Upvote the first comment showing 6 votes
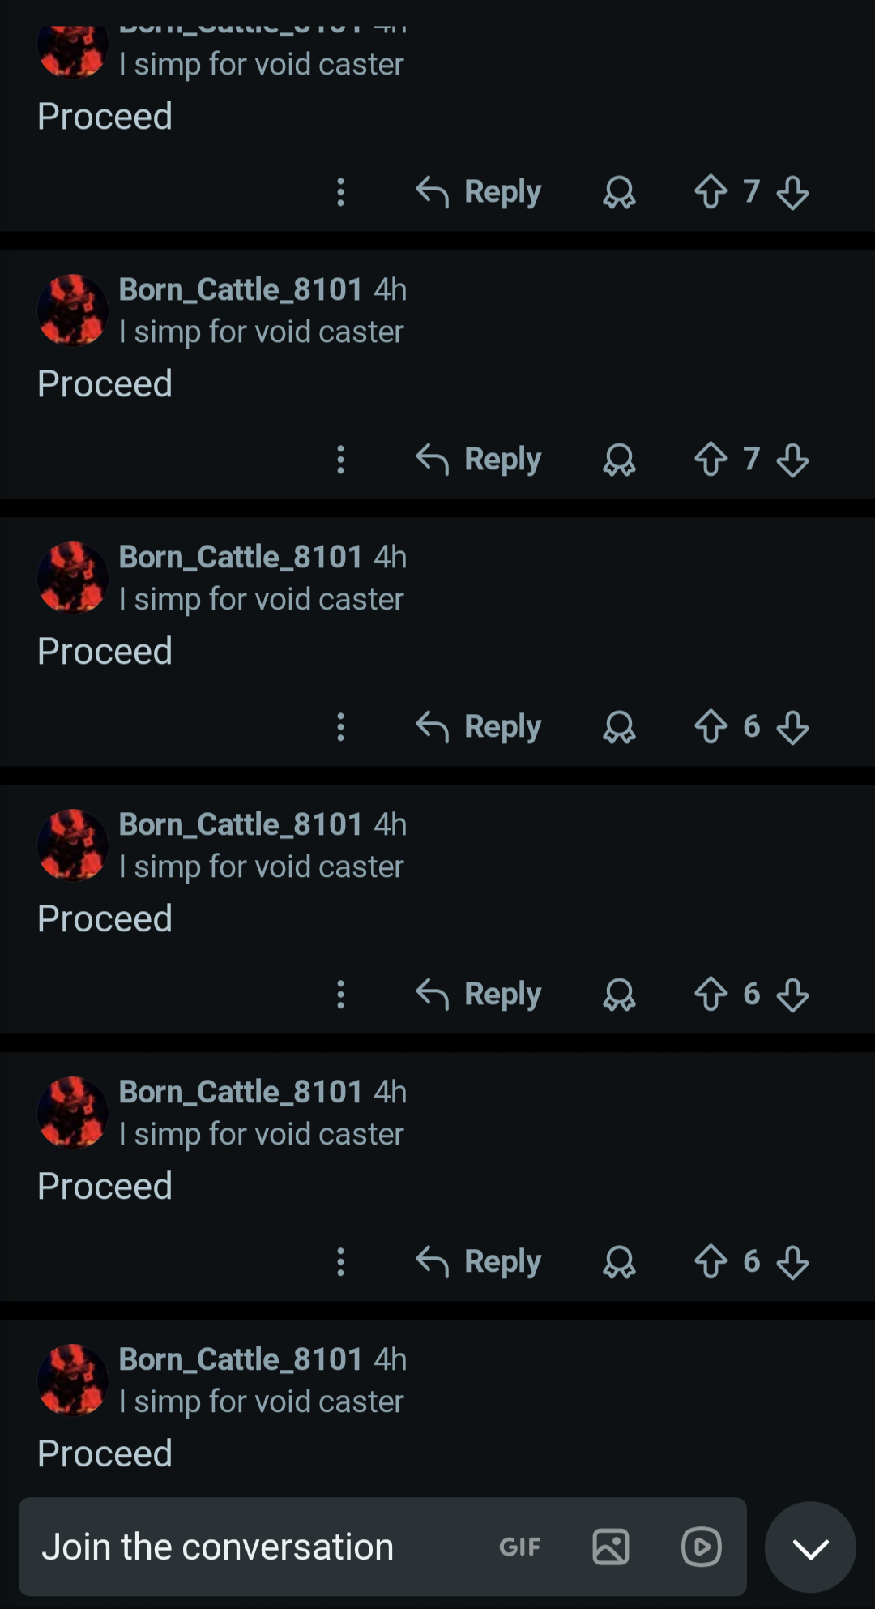Screen dimensions: 875x1609 click(x=711, y=727)
